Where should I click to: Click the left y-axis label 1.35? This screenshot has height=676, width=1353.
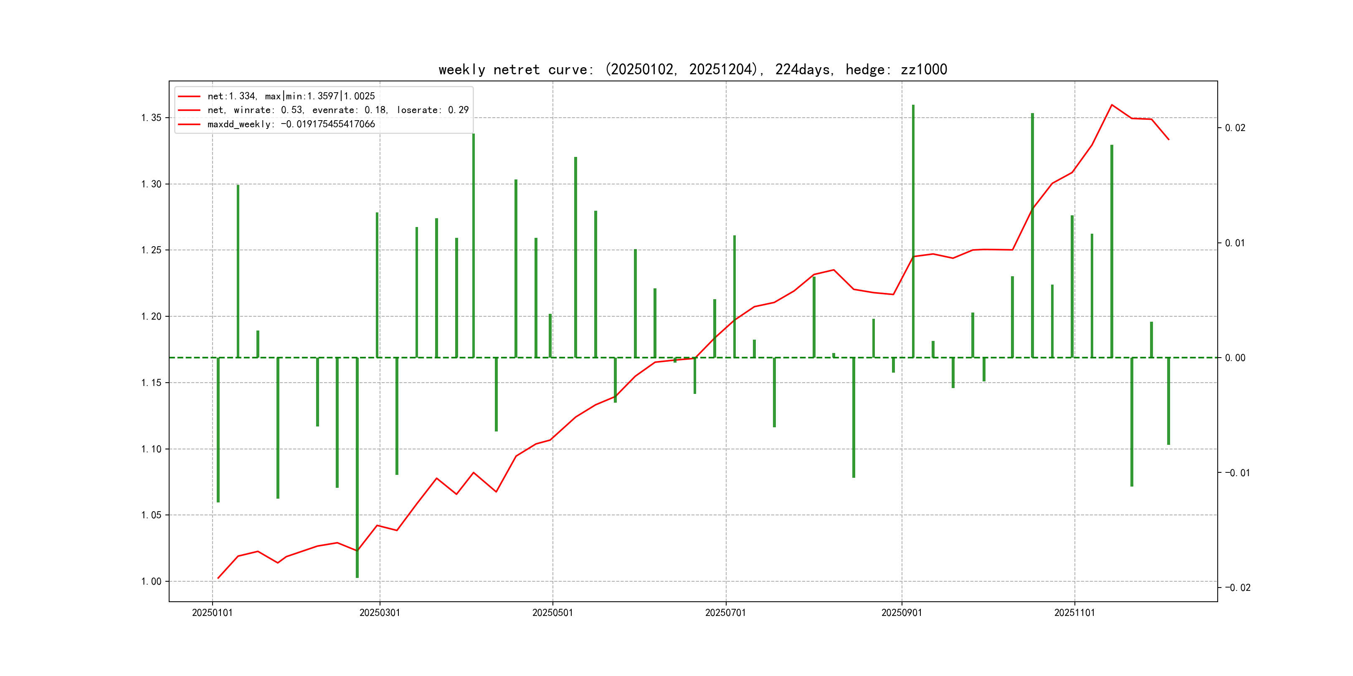point(151,118)
